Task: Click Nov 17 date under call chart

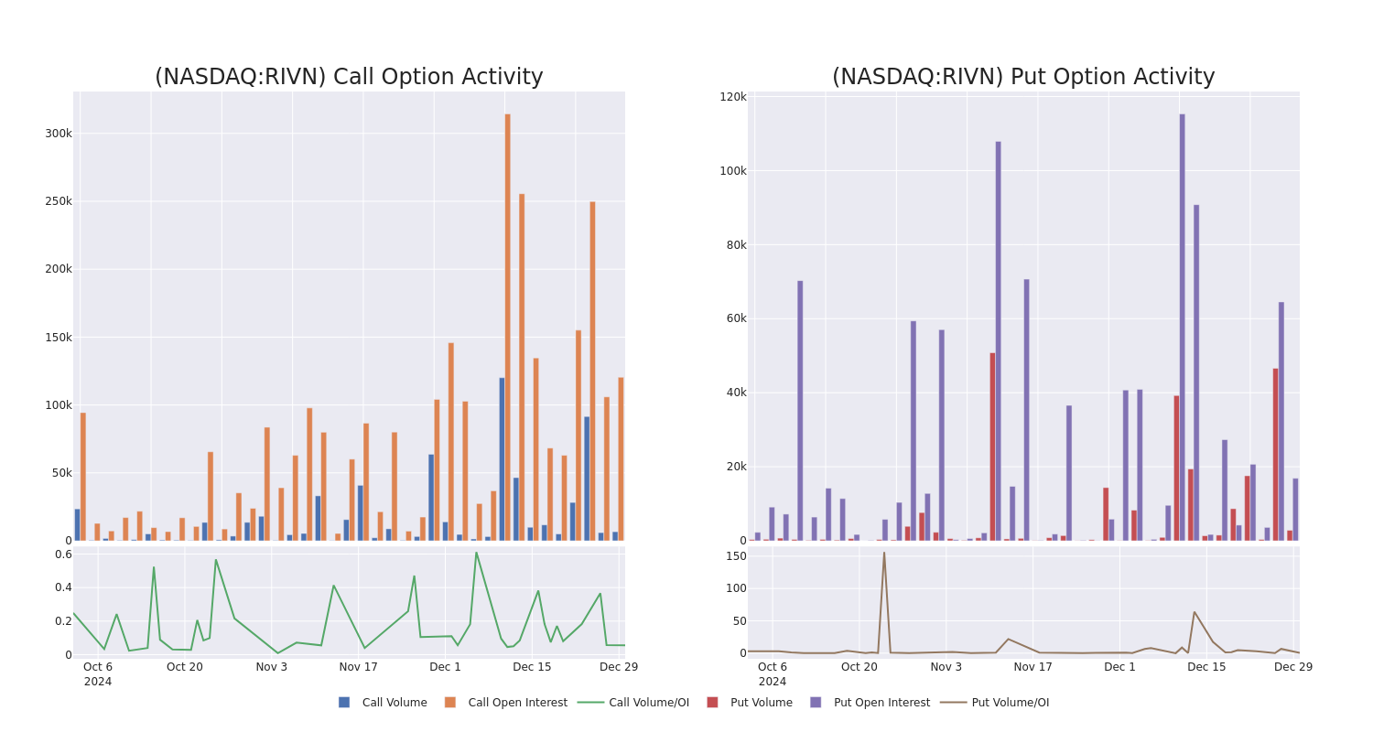Action: (358, 667)
